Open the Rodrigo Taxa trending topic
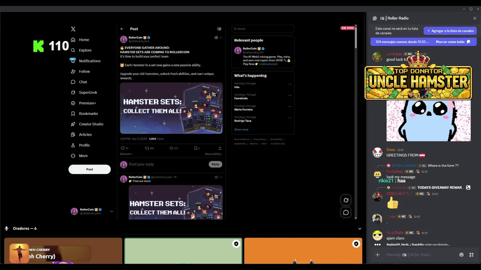This screenshot has width=481, height=270. pos(243,121)
